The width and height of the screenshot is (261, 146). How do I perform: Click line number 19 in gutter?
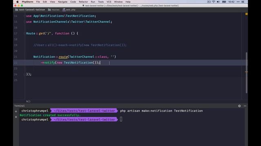point(15,45)
